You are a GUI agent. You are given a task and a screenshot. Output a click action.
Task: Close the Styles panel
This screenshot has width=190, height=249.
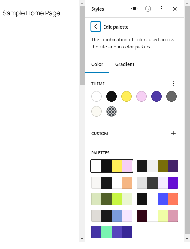point(175,9)
